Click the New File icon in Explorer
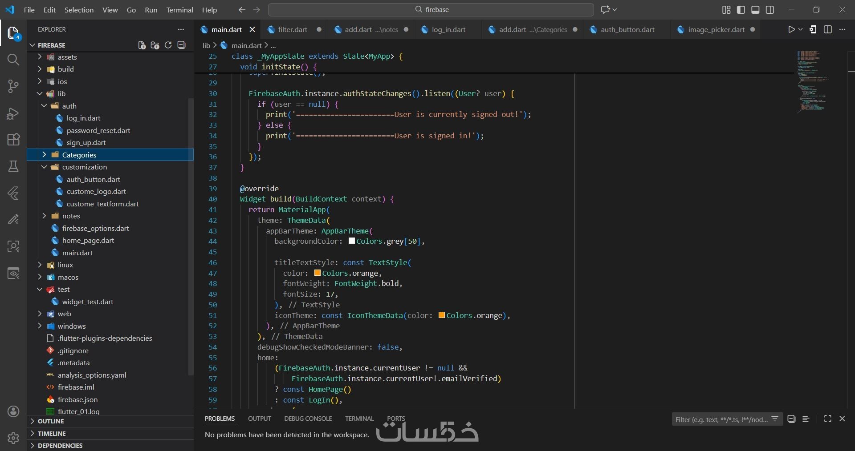Viewport: 855px width, 451px height. 142,45
